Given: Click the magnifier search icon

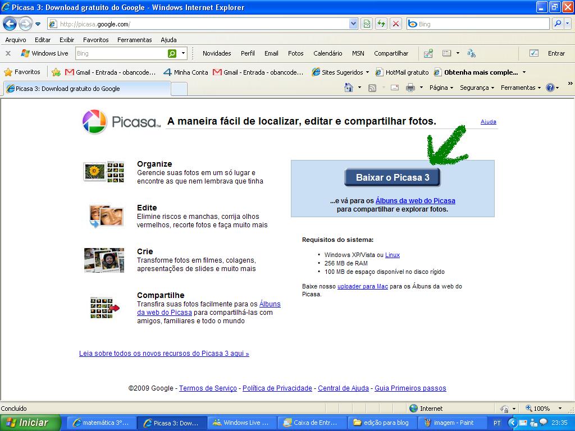Looking at the screenshot, I should tap(558, 24).
